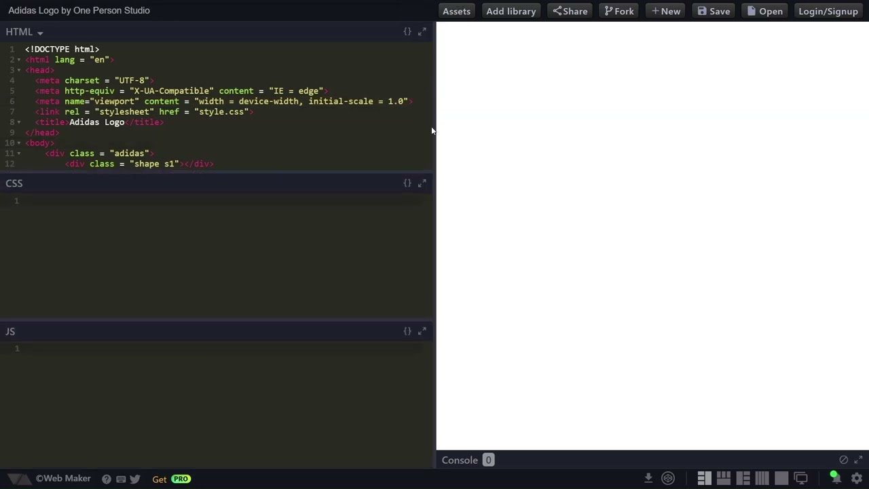Click Login/Signup
The image size is (869, 489).
click(x=828, y=11)
